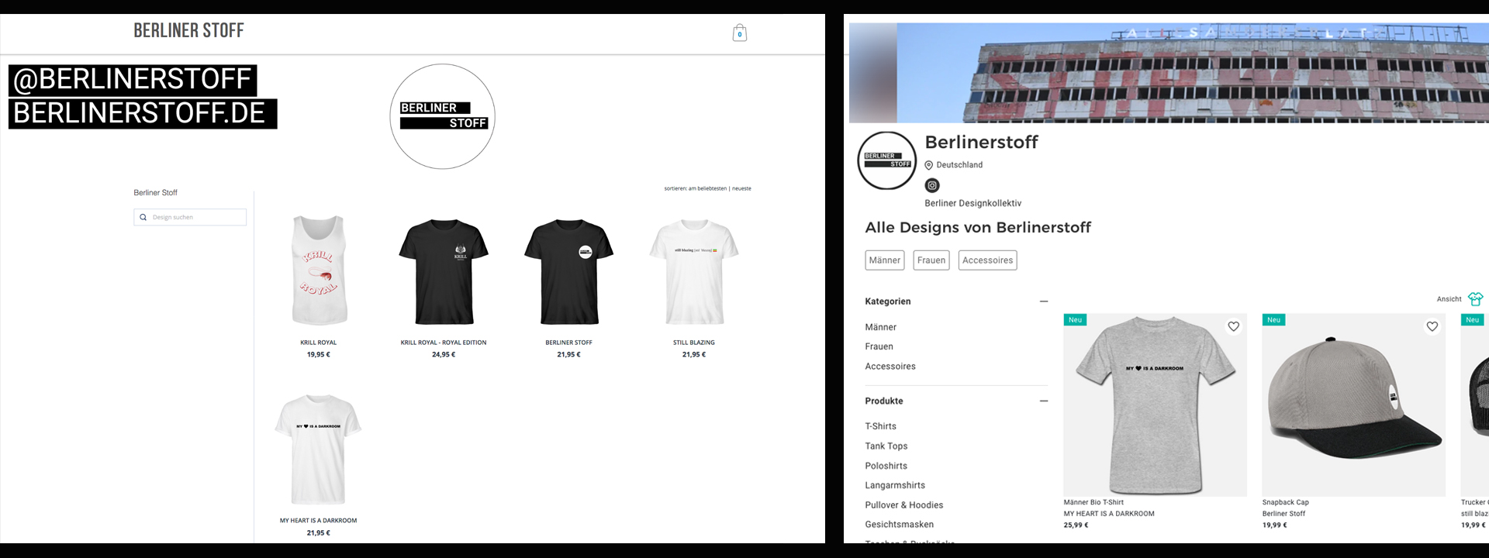The height and width of the screenshot is (558, 1489).
Task: Filter by Frauen tag button
Action: (931, 260)
